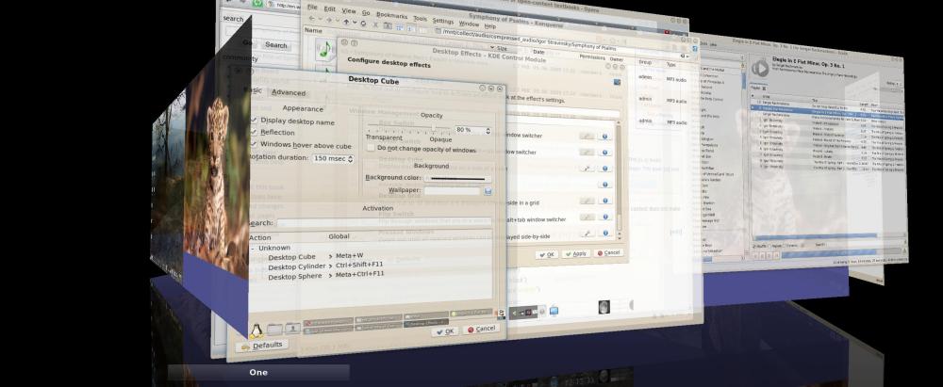Click the Tux penguin icon in the panel

coord(255,329)
